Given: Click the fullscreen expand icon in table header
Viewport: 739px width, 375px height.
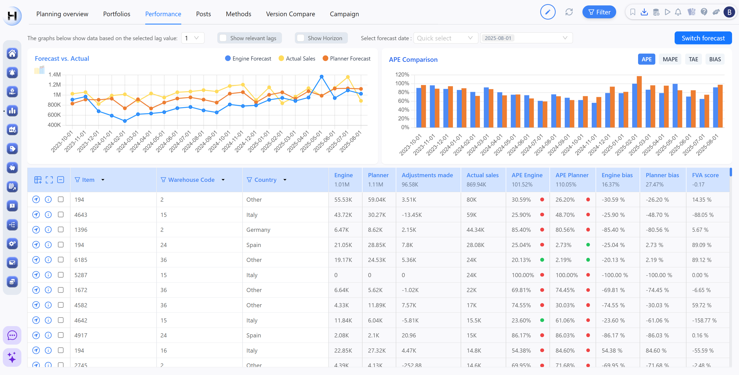Looking at the screenshot, I should (x=49, y=180).
